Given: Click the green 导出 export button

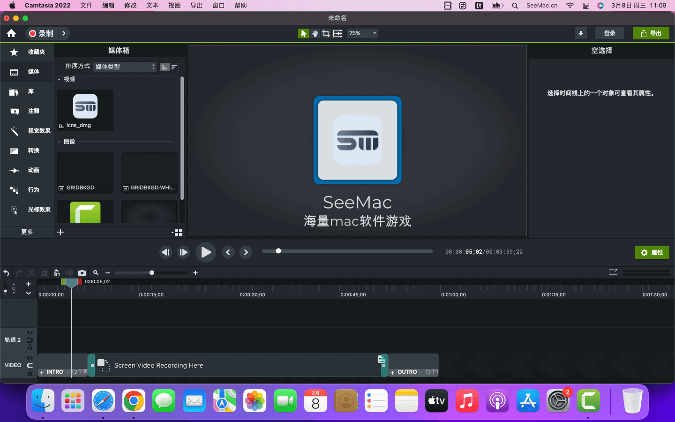Looking at the screenshot, I should [651, 33].
